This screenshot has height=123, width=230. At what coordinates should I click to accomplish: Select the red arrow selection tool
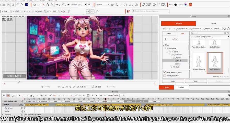point(43,5)
